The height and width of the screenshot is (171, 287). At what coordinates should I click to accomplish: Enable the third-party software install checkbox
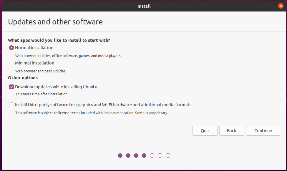[x=11, y=105]
